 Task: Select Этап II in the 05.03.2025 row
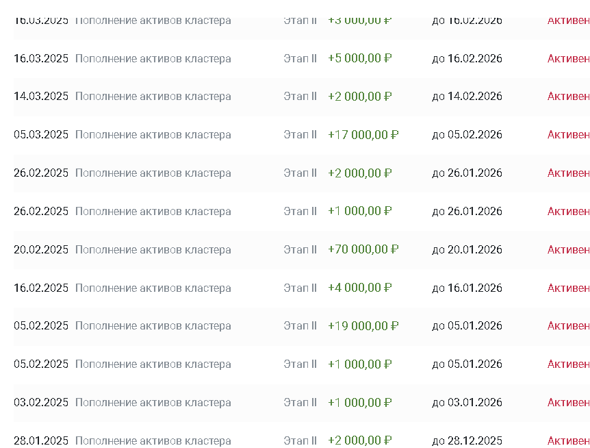[300, 135]
